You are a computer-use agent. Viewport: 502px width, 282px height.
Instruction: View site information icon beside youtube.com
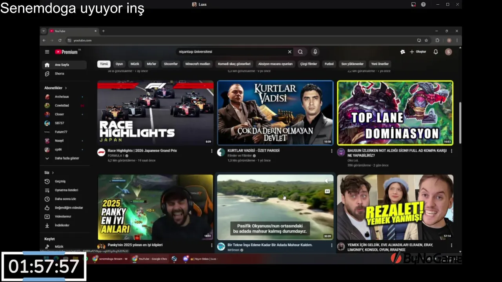(x=69, y=40)
